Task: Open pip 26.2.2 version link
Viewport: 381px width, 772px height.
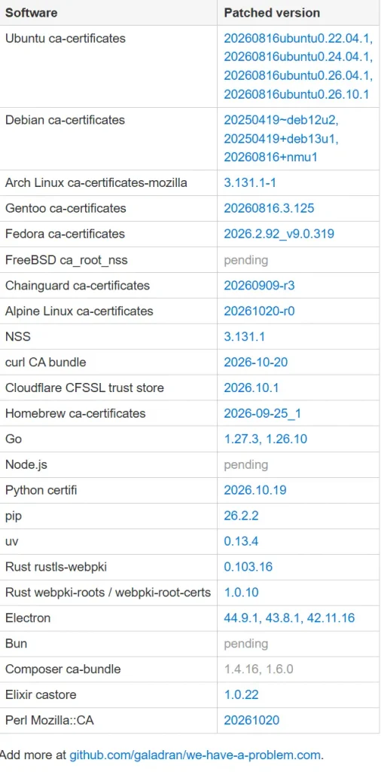Action: click(x=241, y=516)
